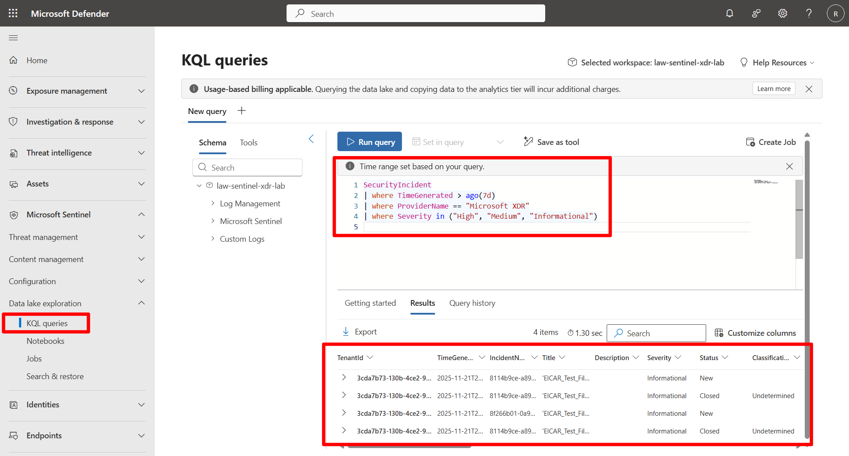This screenshot has width=849, height=456.
Task: Expand the Threat intelligence section
Action: click(x=141, y=152)
